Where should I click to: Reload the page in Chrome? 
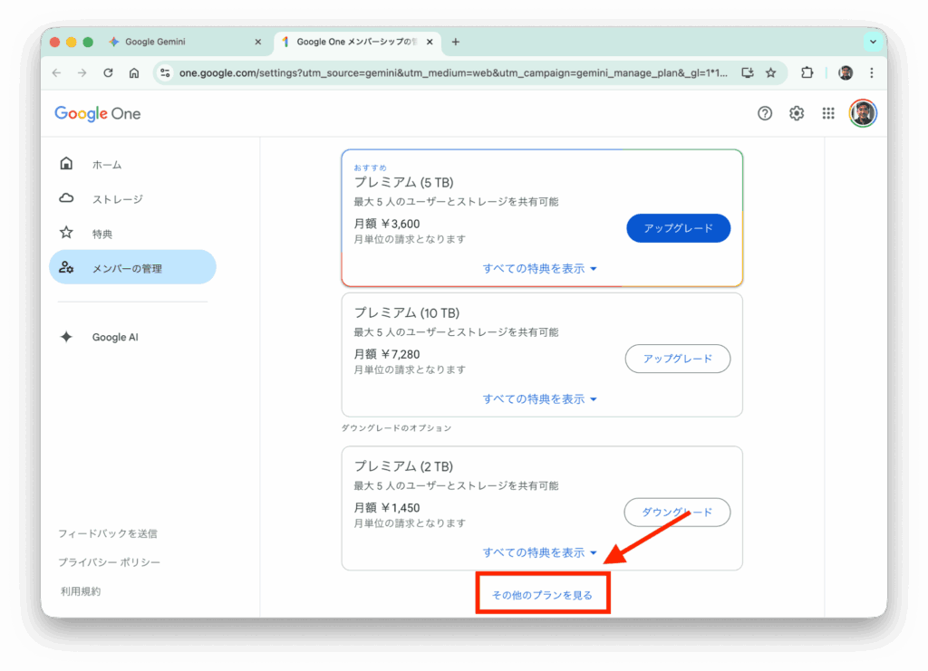tap(108, 73)
